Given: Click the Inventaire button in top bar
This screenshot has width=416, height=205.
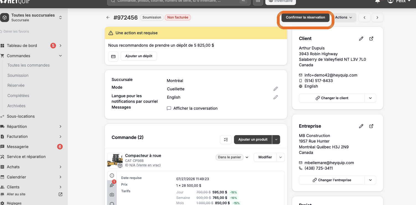Looking at the screenshot, I should 280,1.
